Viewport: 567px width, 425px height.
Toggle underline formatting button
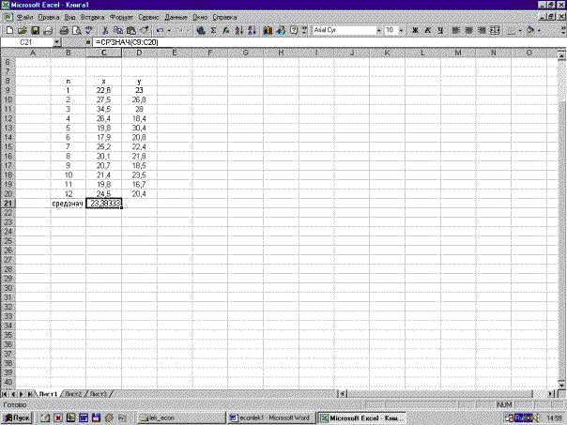[439, 30]
